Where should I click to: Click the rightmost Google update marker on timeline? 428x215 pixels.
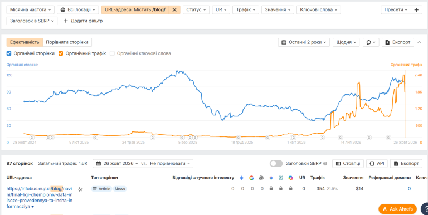pos(388,138)
